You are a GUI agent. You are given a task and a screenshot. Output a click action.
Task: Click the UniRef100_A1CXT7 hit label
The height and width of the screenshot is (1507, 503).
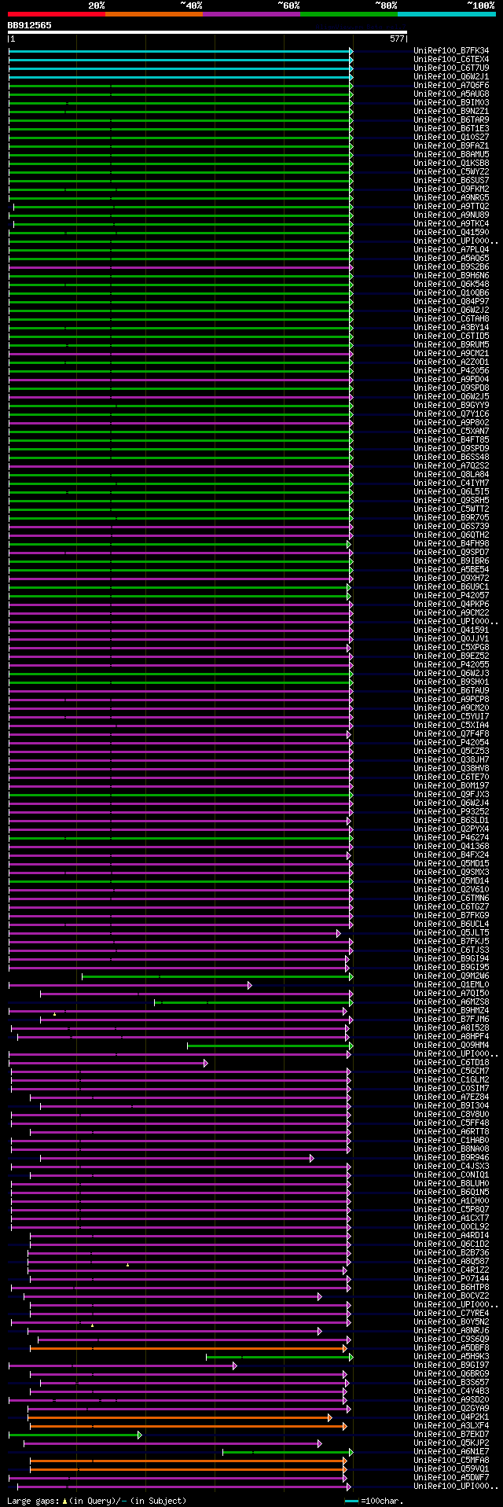pos(451,1218)
